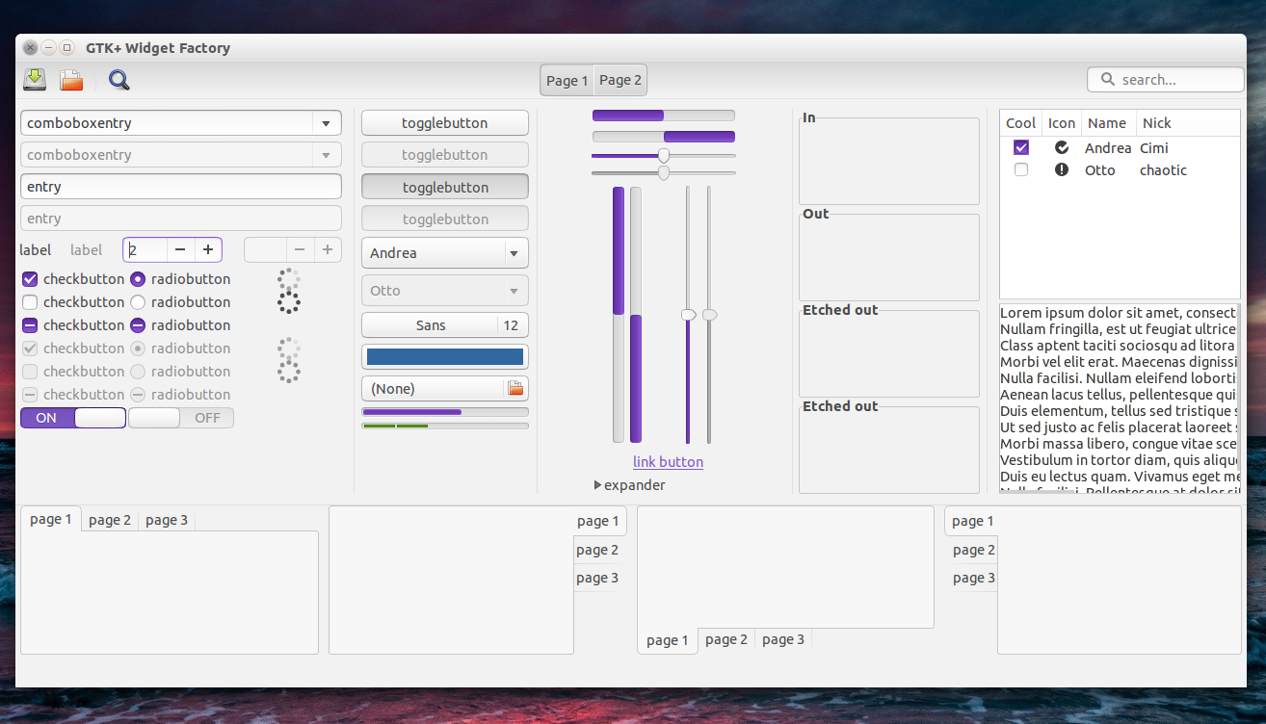Click the magnifying glass toolbar icon

[118, 80]
